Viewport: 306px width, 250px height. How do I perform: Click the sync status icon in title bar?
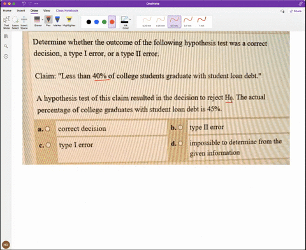[x=301, y=4]
